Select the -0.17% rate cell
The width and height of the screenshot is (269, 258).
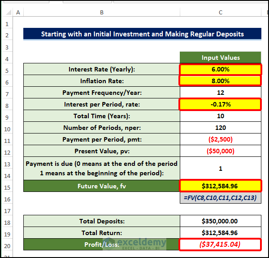(x=221, y=104)
